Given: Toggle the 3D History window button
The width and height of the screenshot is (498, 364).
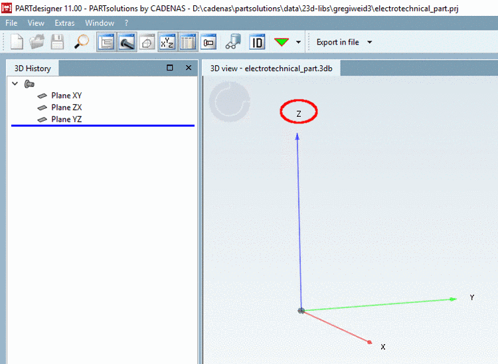Looking at the screenshot, I should [x=106, y=42].
